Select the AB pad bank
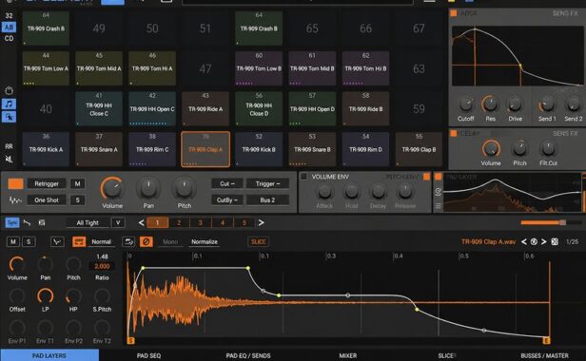 pos(9,27)
